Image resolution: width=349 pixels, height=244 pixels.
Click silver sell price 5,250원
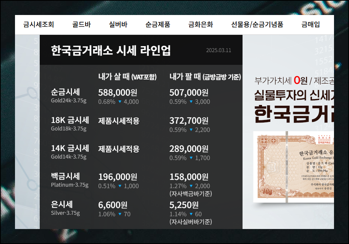coord(184,205)
